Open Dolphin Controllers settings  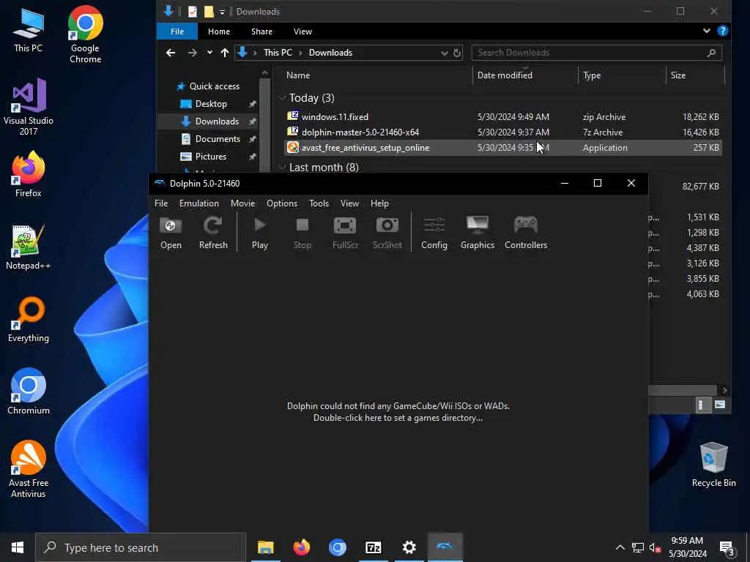(526, 233)
